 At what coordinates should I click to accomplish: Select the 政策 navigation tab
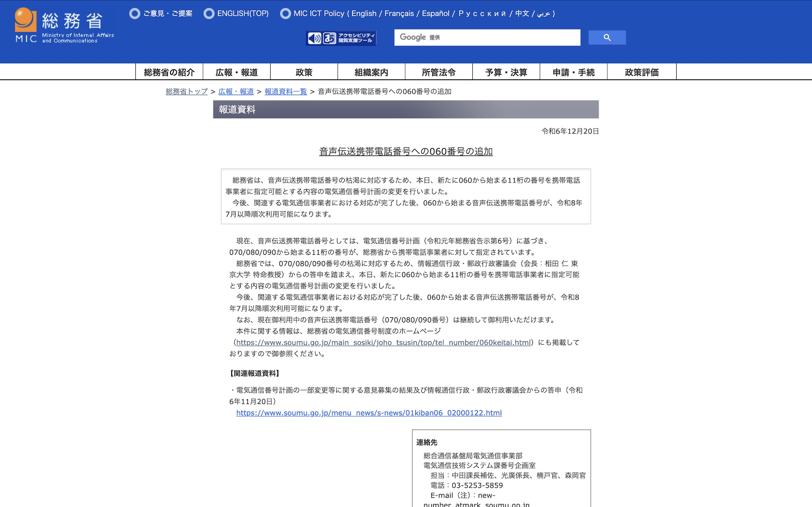coord(304,72)
